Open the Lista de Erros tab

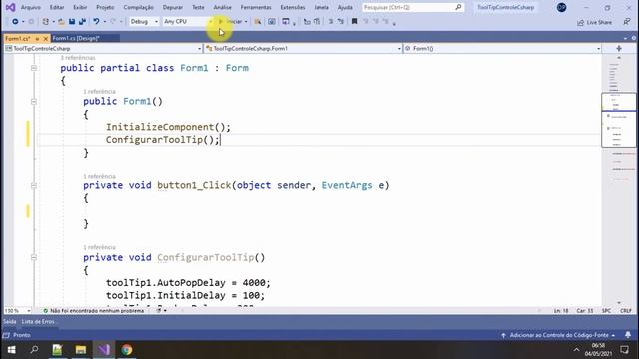pos(38,322)
